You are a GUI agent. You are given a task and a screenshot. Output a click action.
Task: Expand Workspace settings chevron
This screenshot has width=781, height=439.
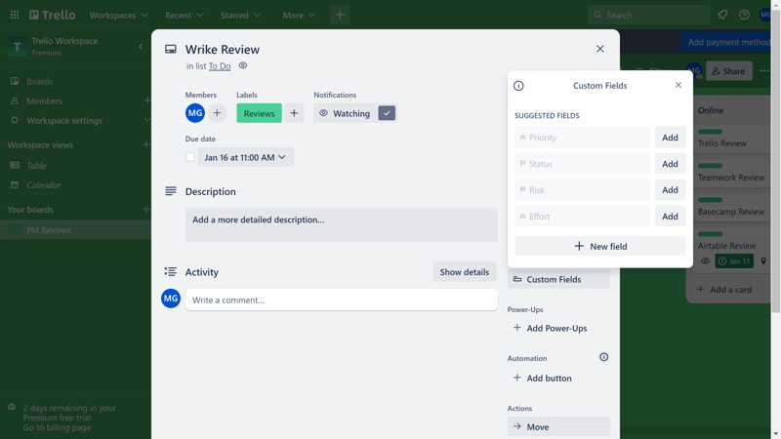tap(146, 120)
